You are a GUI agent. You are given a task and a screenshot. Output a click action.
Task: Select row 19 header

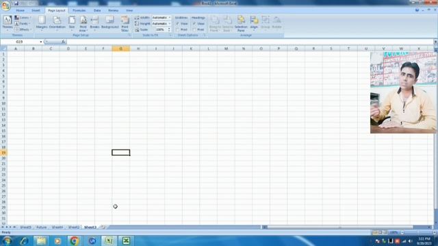pyautogui.click(x=3, y=152)
